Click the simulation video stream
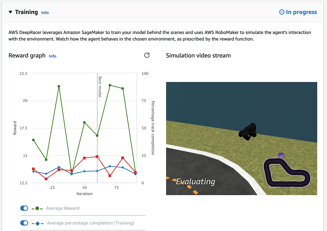Viewport: 327px width, 231px height. [241, 138]
